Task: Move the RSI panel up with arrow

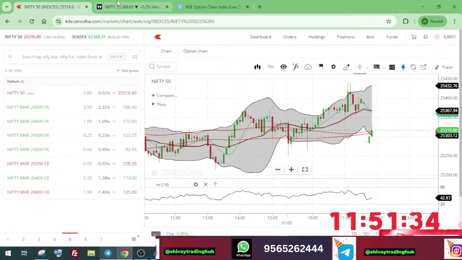Action: point(215,185)
